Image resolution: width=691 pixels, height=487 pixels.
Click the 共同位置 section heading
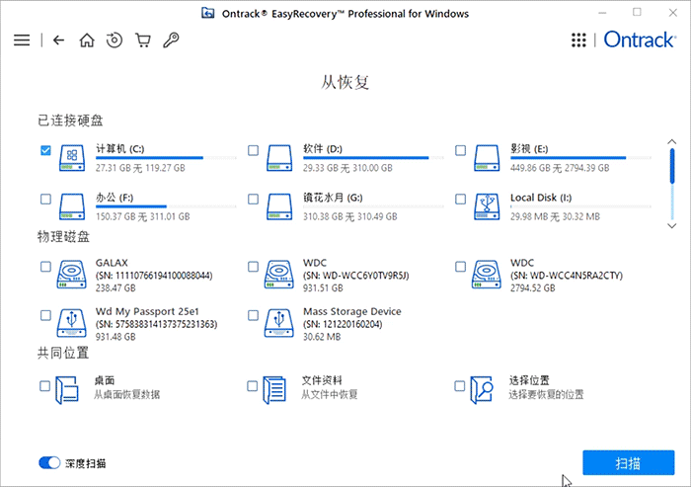coord(63,353)
